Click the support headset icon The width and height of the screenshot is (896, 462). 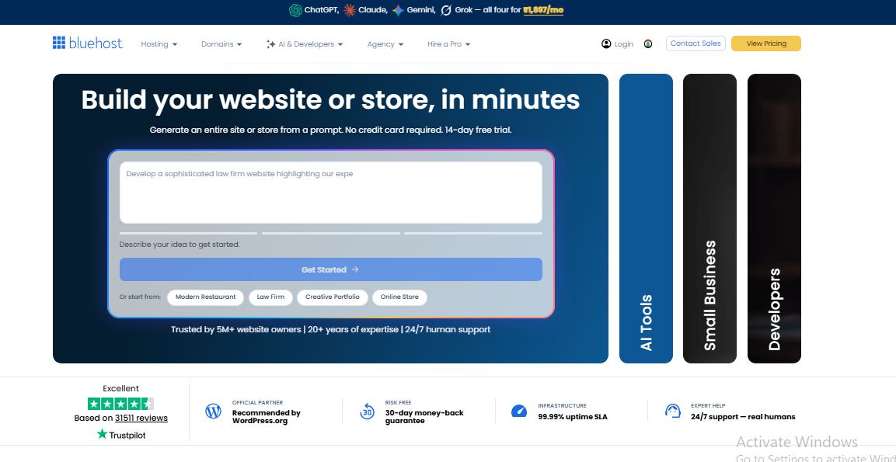(672, 412)
